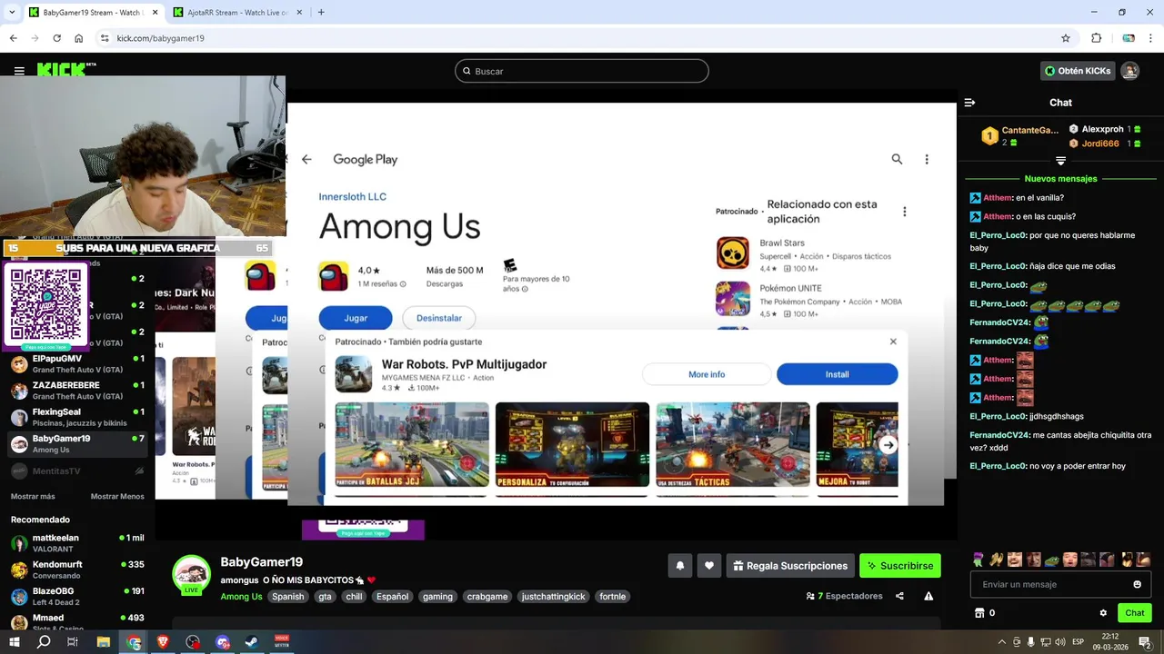1164x654 pixels.
Task: Show hidden system tray icons
Action: 1002,642
